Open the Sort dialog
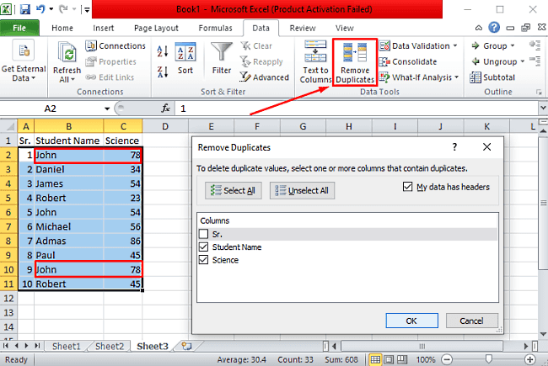Screen dimensions: 548x366 click(x=185, y=58)
